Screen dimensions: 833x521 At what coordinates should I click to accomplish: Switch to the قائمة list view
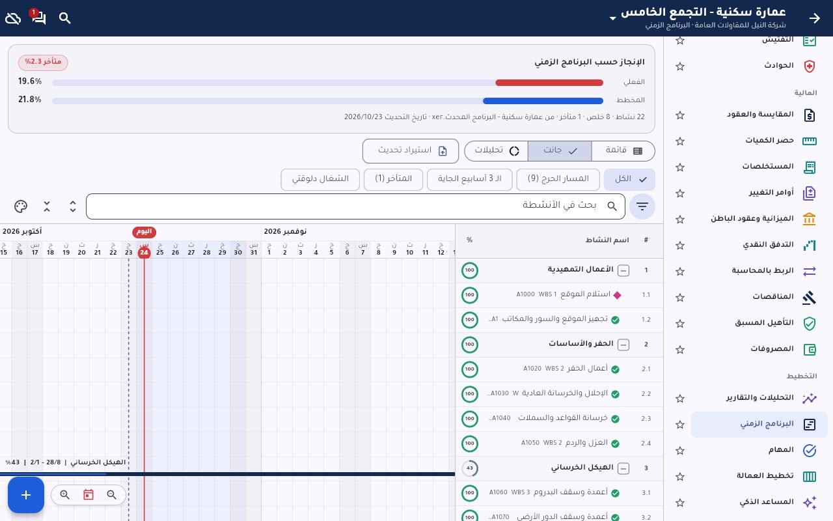pos(623,150)
